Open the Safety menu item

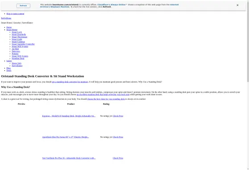tap(9, 61)
